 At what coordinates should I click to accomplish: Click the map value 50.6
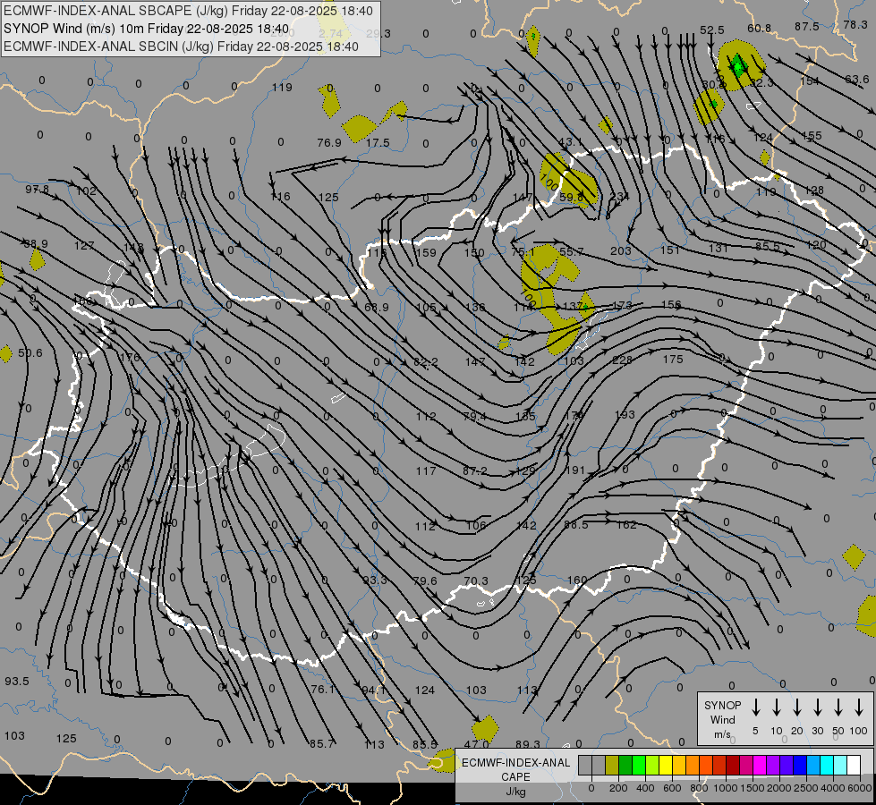[x=30, y=353]
